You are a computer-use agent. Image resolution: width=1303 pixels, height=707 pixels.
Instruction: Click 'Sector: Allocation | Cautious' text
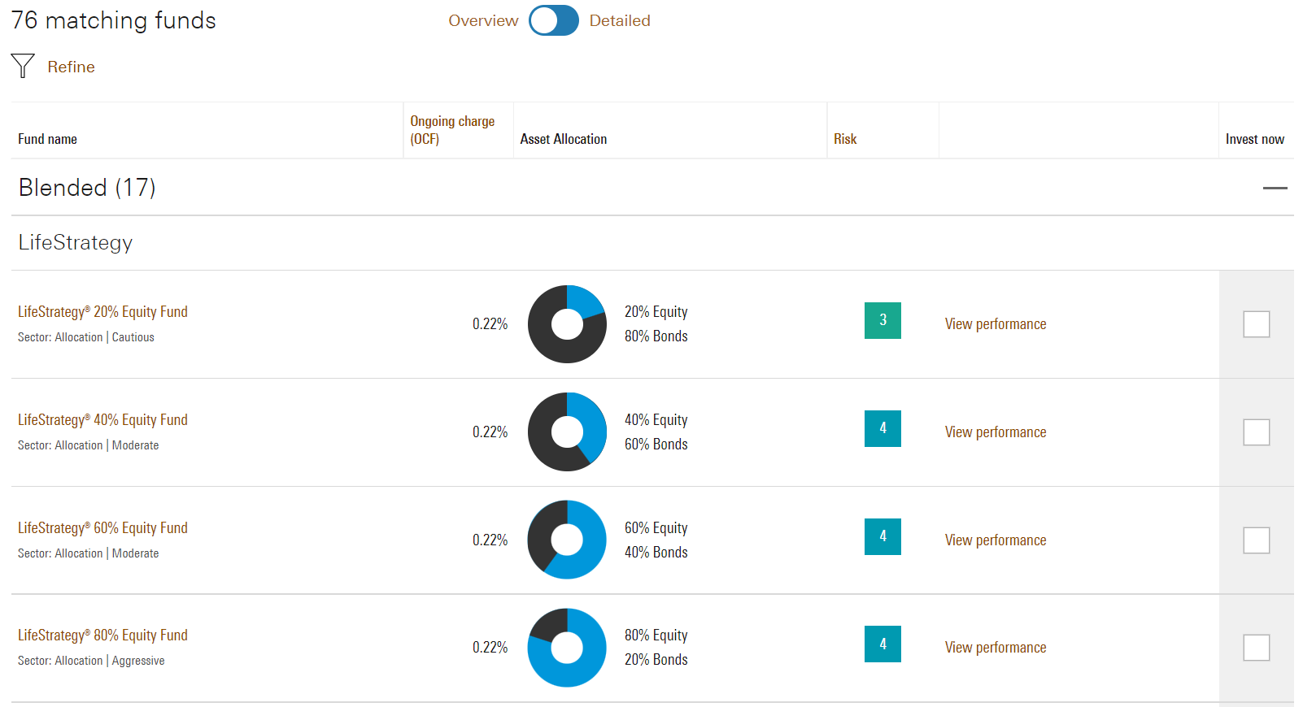[x=86, y=337]
